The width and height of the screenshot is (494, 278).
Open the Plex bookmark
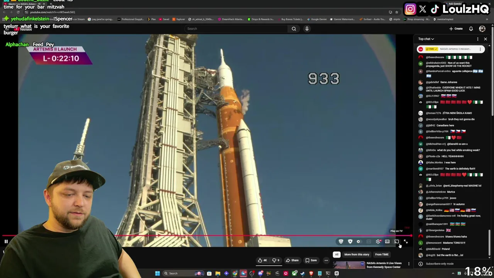click(151, 19)
